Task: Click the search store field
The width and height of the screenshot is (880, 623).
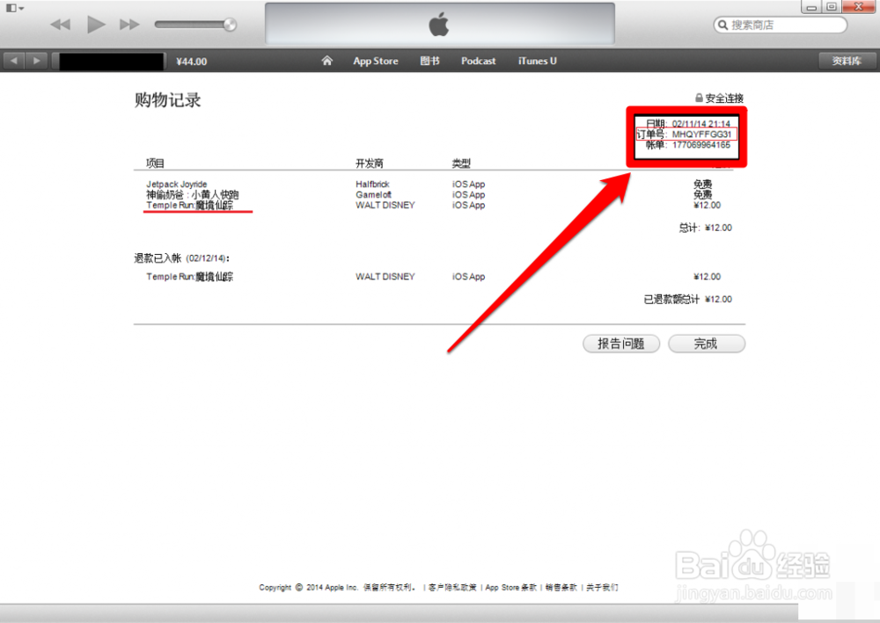Action: point(780,25)
